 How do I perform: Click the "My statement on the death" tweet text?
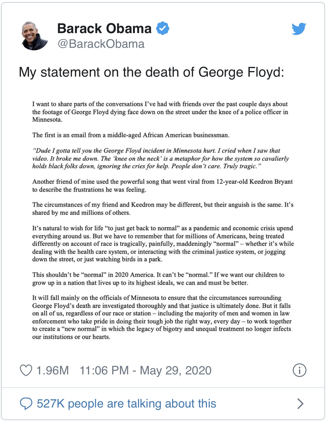(x=151, y=72)
